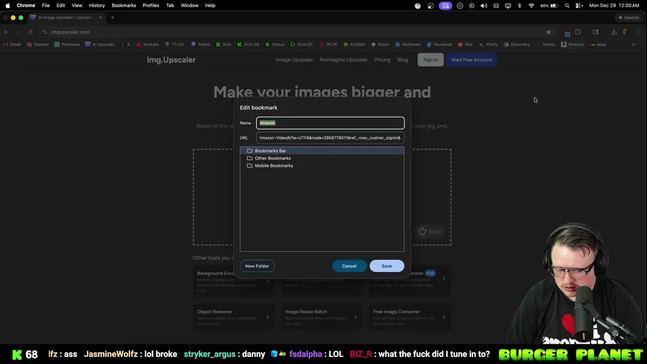Open the Apple menu
Viewport: 647px width, 364px height.
[8, 5]
